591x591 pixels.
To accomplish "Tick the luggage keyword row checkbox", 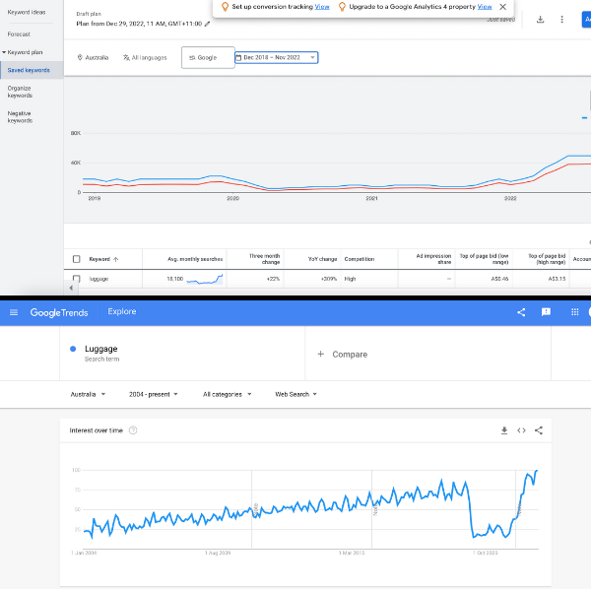I will coord(77,279).
